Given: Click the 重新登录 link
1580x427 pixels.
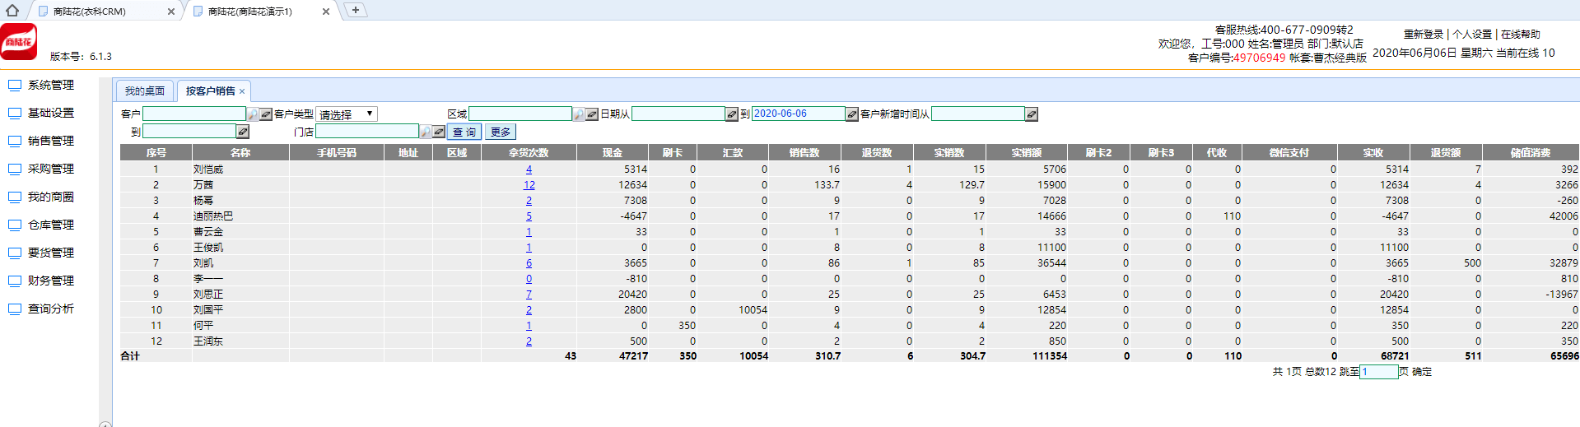Looking at the screenshot, I should [1424, 34].
